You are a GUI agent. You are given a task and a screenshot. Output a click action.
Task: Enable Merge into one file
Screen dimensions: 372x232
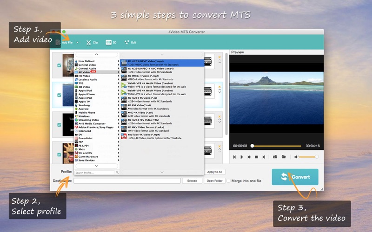coord(228,181)
